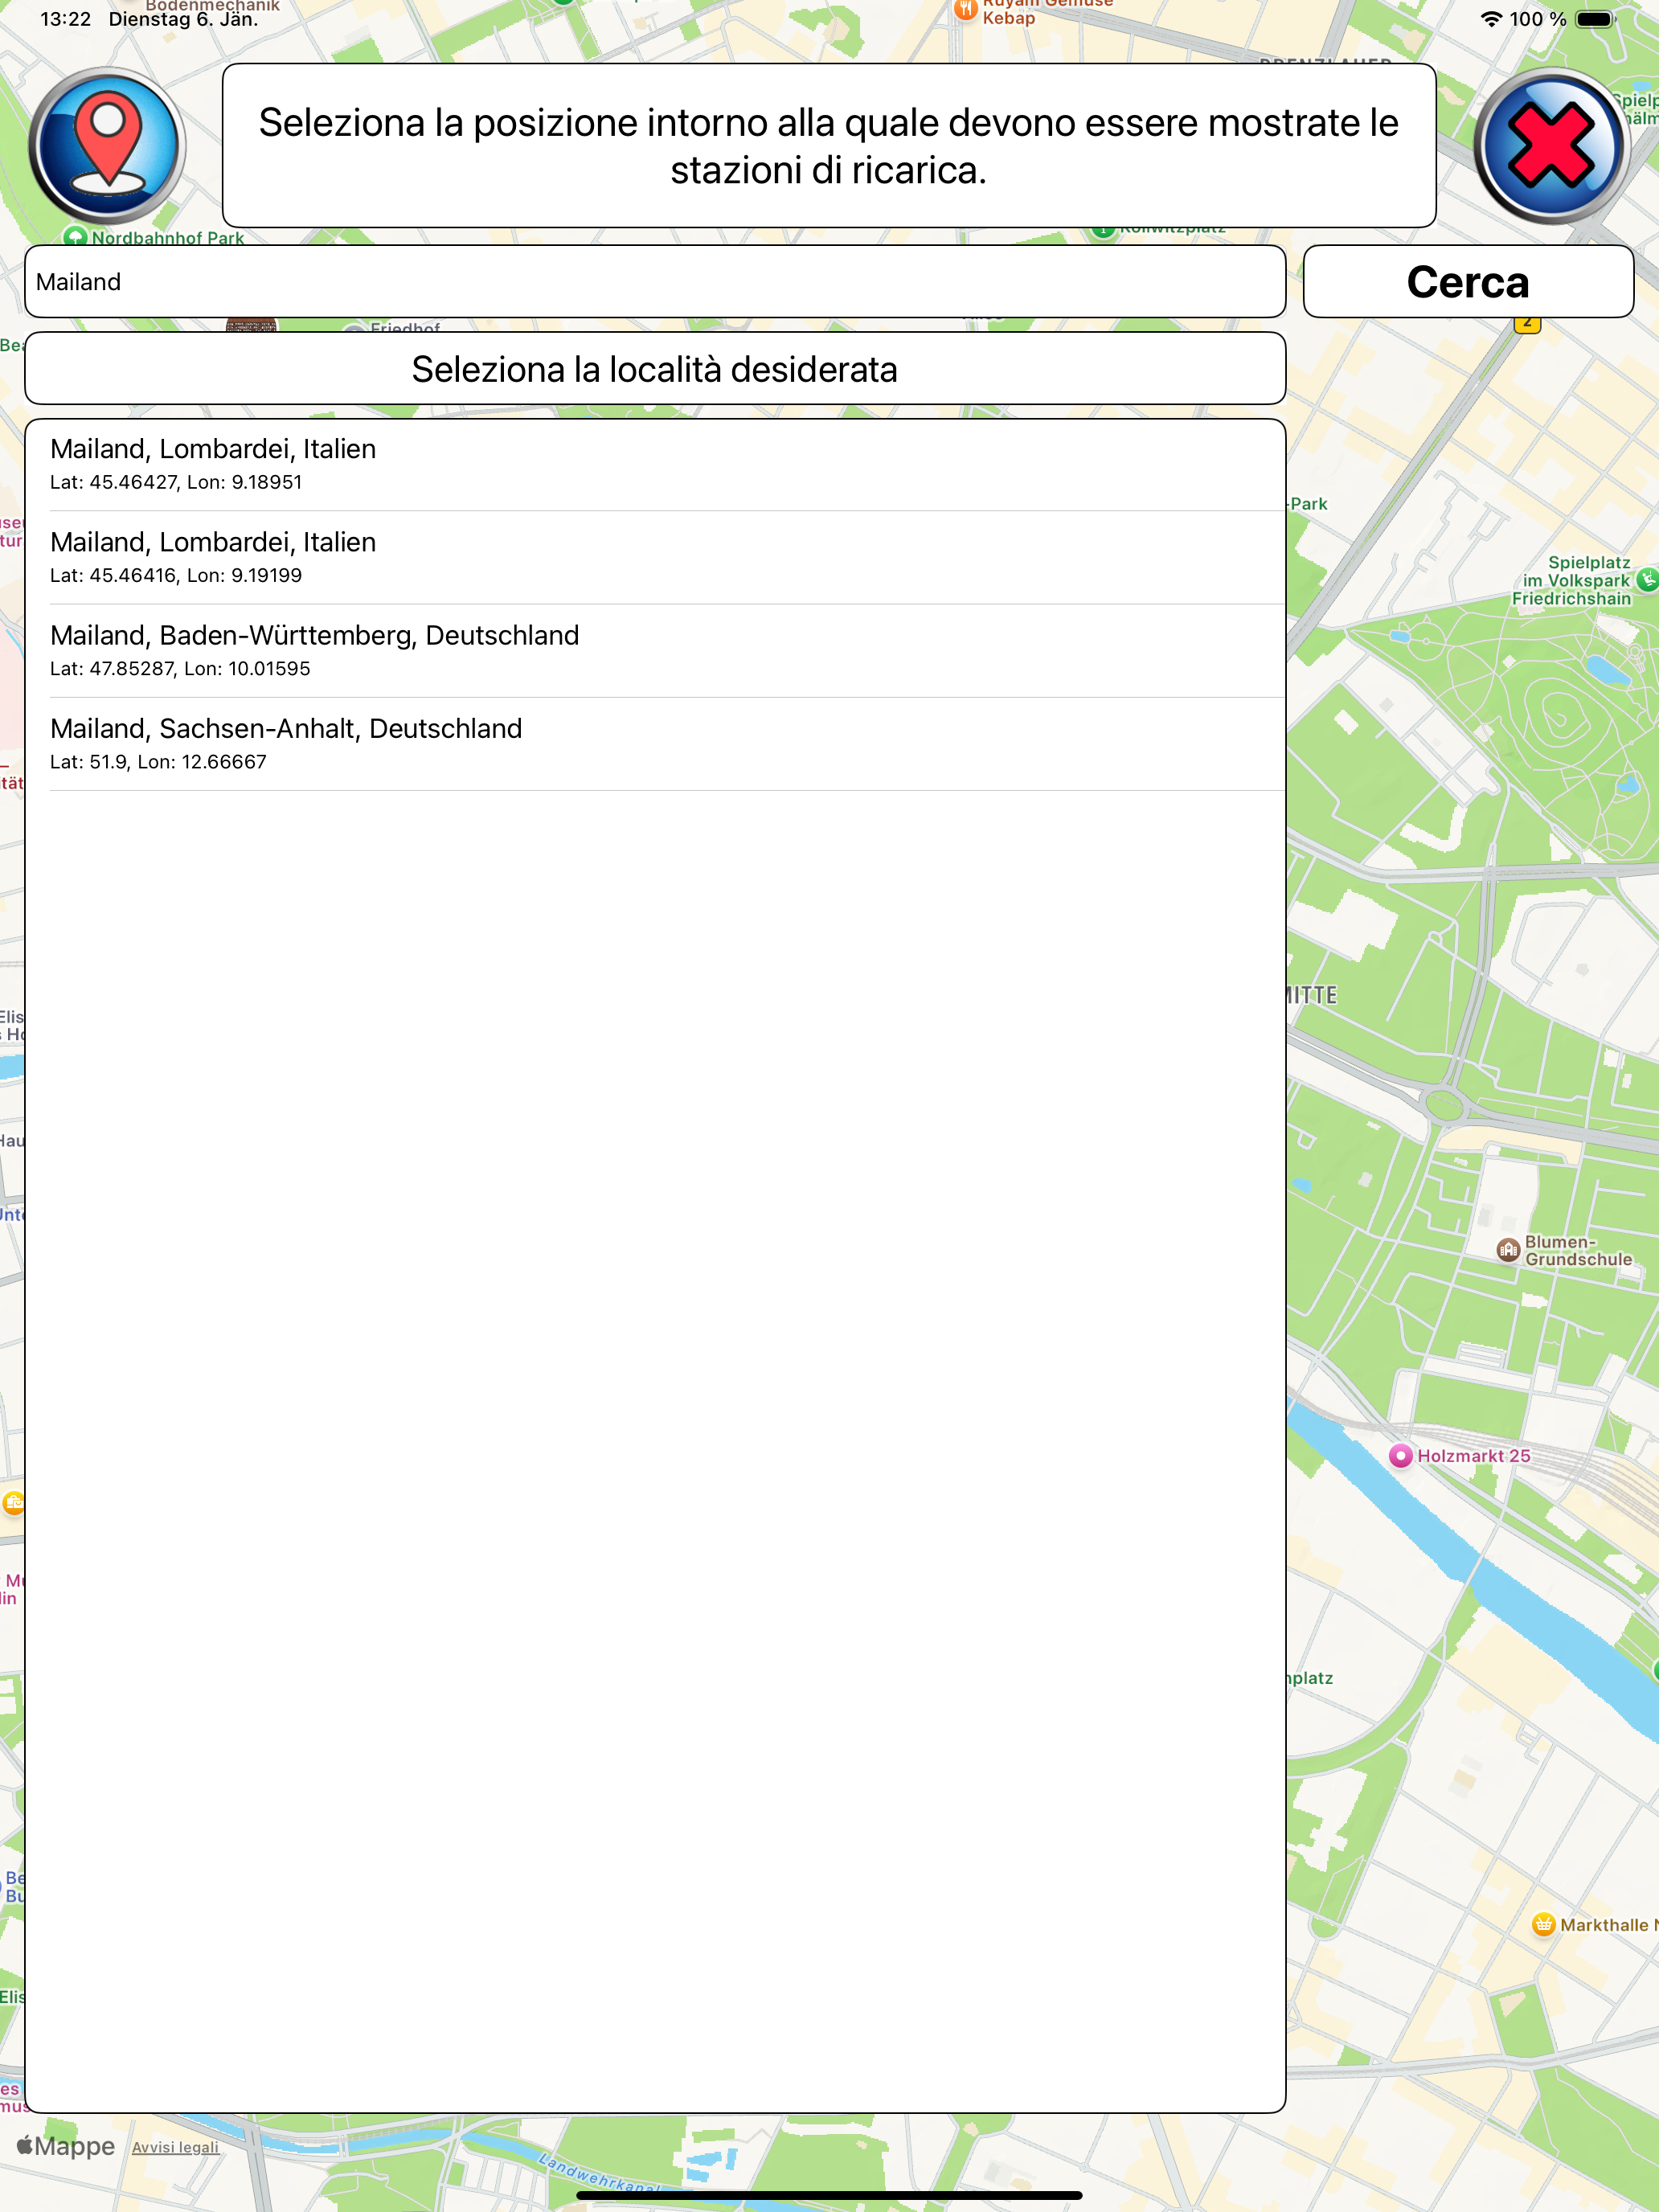
Task: Tap the Kebap restaurant marker at top
Action: (x=965, y=10)
